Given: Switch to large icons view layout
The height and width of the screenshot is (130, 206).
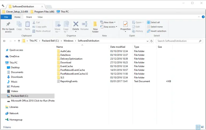Looking at the screenshot, I should pos(202,127).
